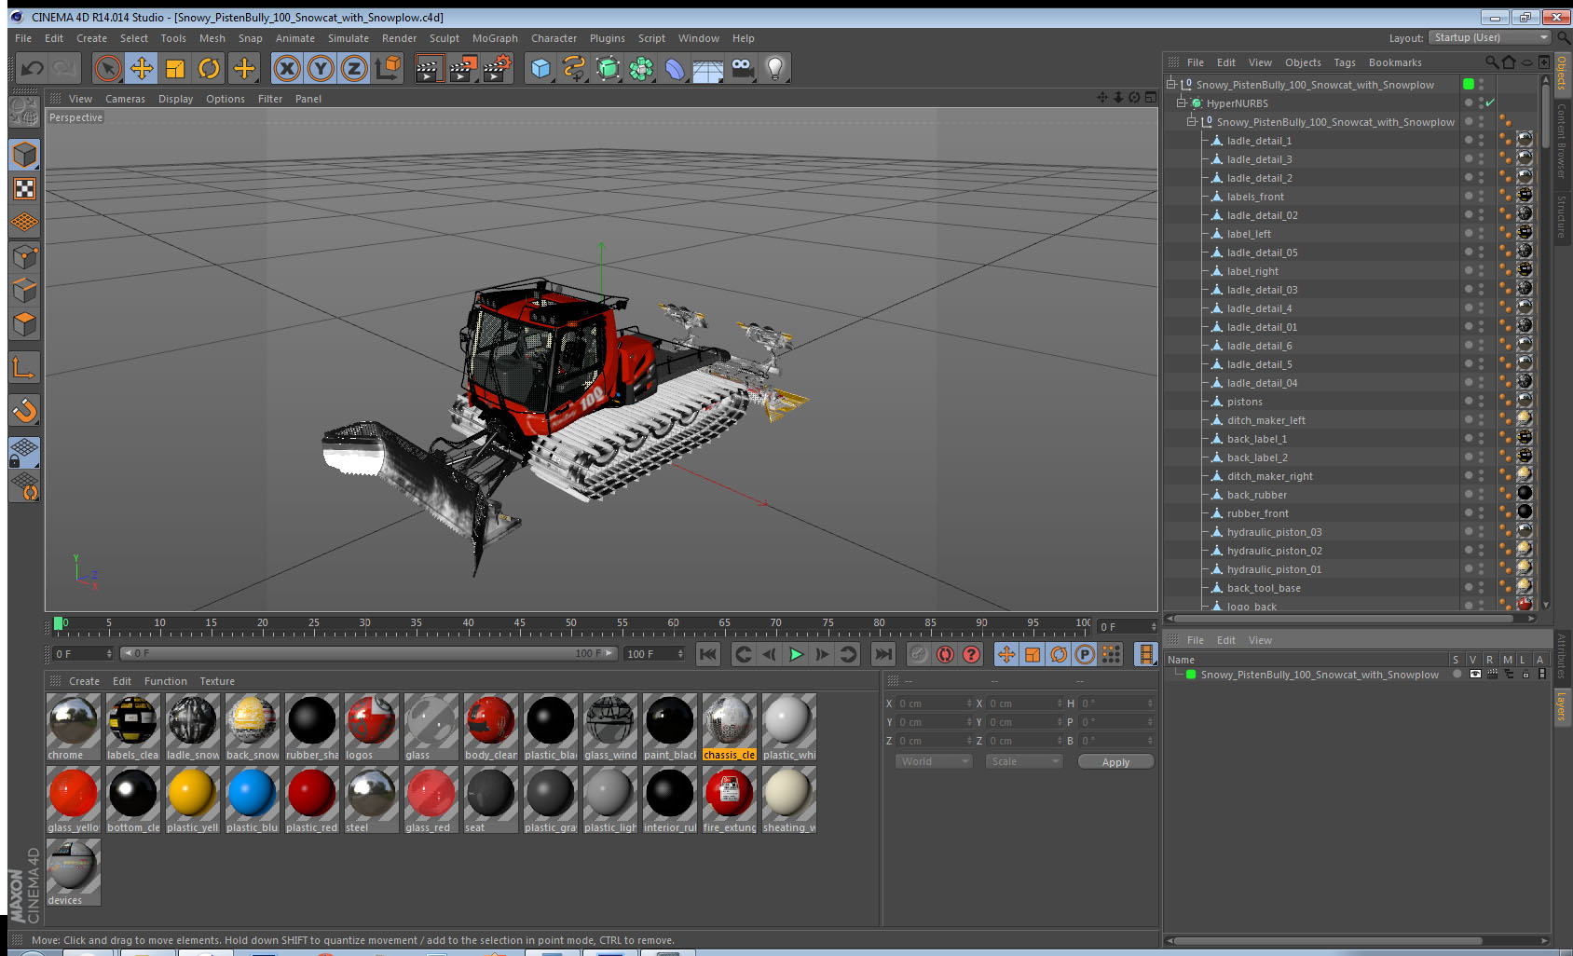This screenshot has height=956, width=1573.
Task: Go to start of animation
Action: pos(708,654)
